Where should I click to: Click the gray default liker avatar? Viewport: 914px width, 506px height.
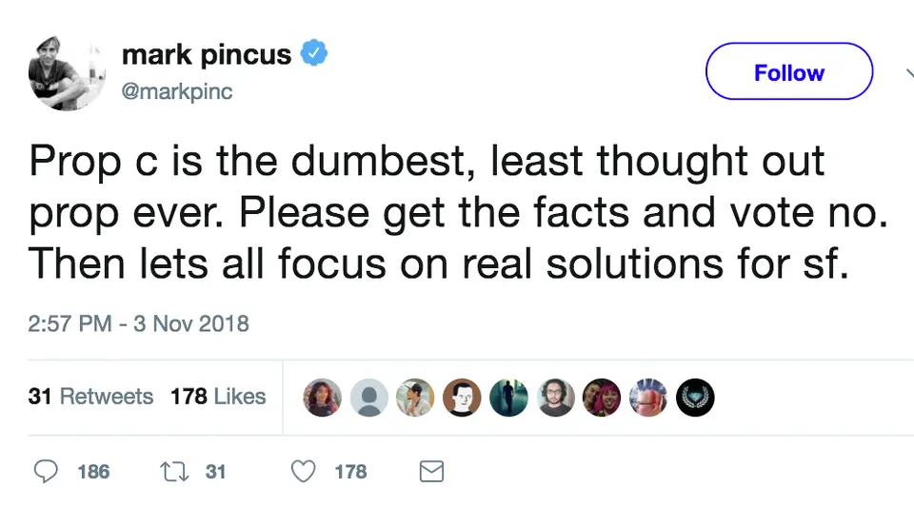pos(368,398)
